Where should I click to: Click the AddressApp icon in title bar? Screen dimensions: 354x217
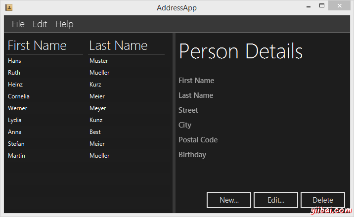pos(9,7)
